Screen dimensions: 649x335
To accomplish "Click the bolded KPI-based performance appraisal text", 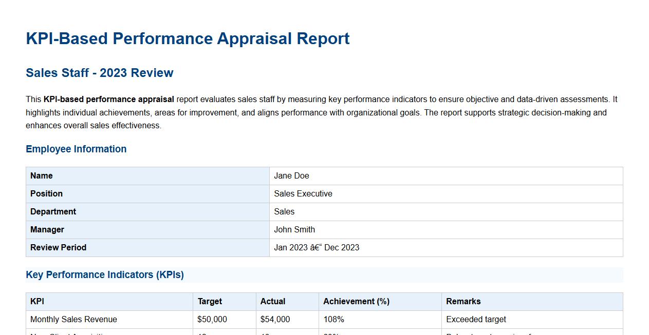I will [x=109, y=99].
